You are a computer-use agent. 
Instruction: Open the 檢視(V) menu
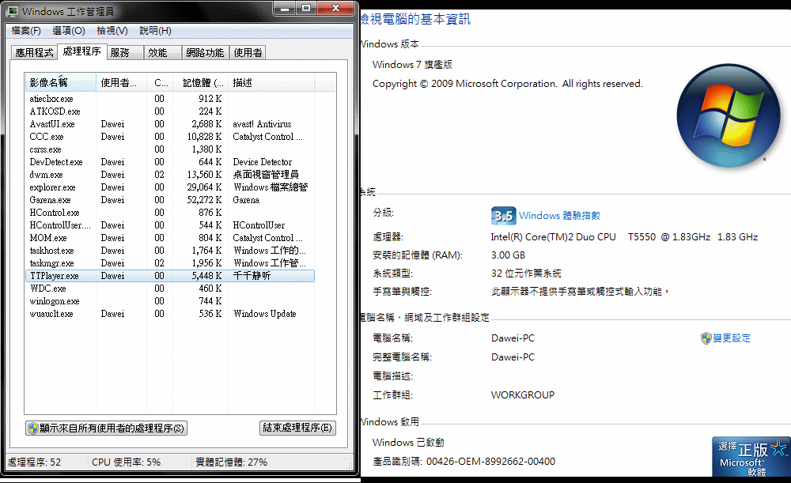(112, 31)
